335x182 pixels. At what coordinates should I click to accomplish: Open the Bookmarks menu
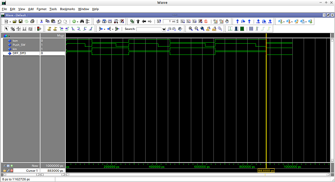[68, 9]
